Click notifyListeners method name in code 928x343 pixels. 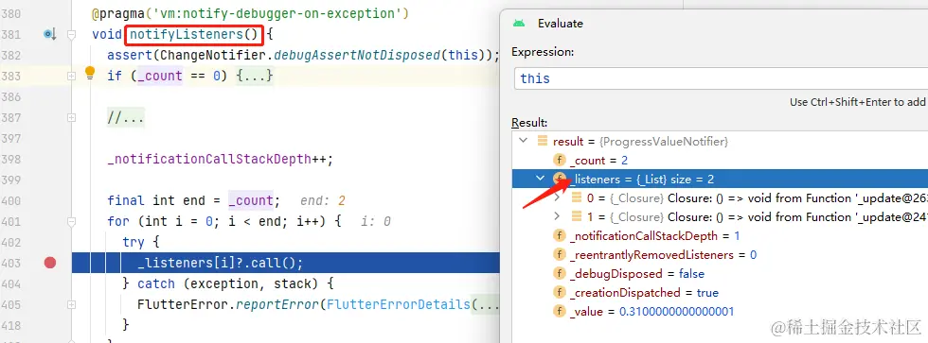[x=187, y=34]
